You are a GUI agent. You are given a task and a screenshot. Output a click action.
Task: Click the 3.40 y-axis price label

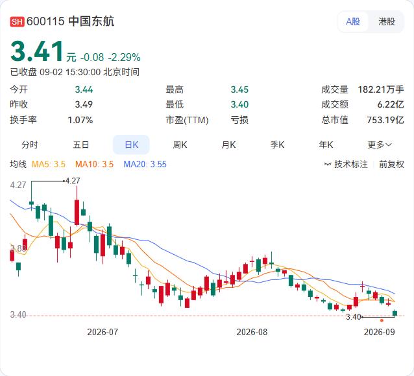tap(18, 314)
